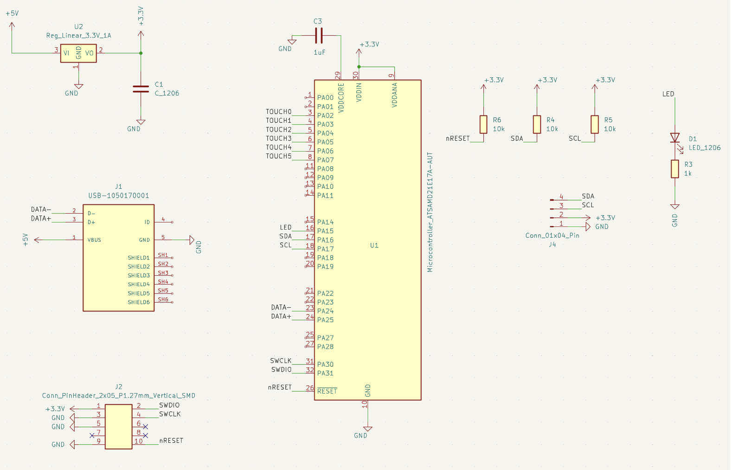This screenshot has height=470, width=731.
Task: Select the U1 reference label on the microcontroller
Action: coord(374,245)
